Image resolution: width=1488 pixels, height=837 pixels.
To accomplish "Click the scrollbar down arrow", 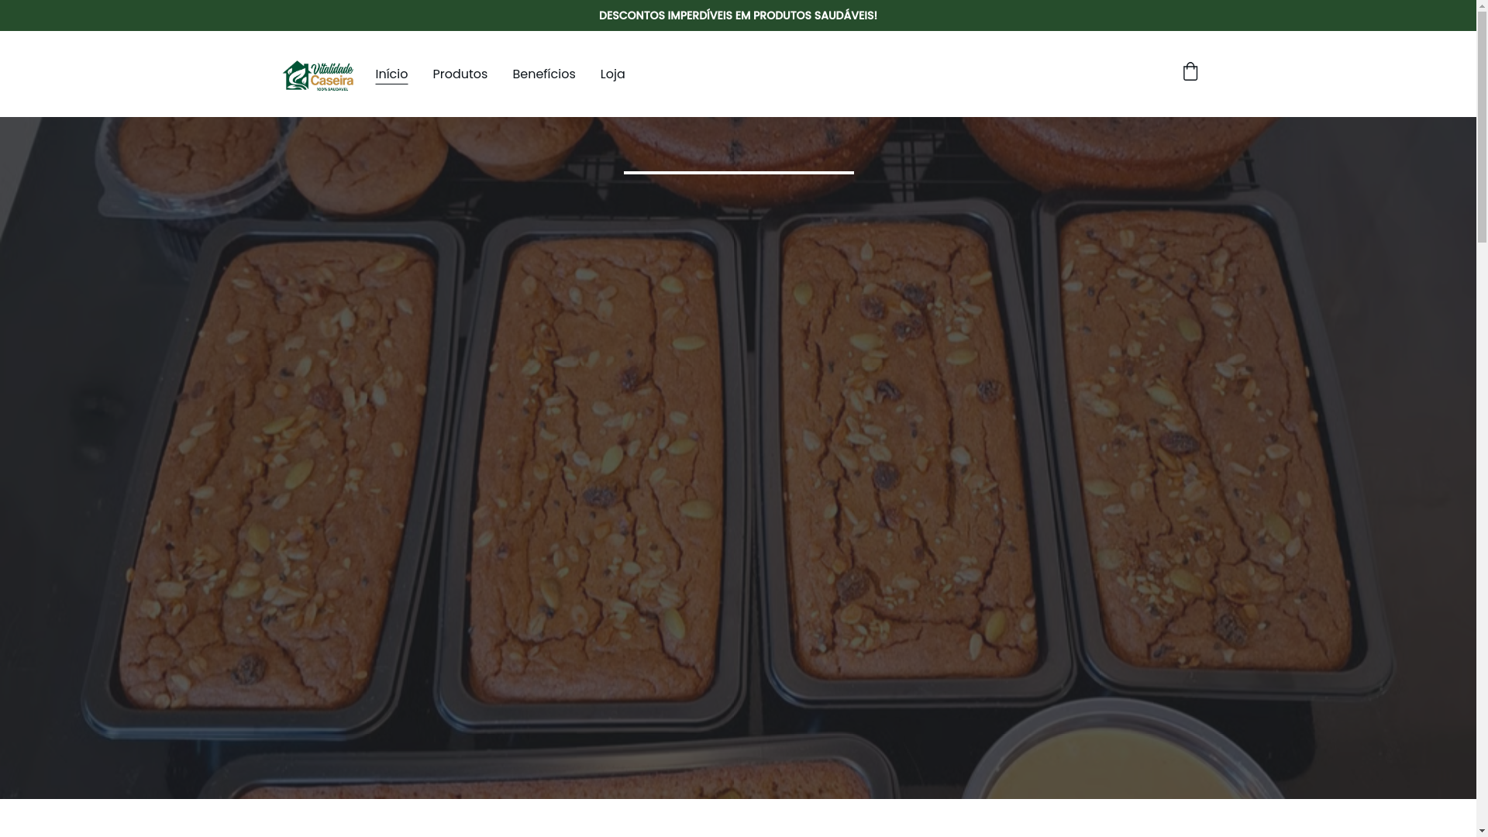I will (x=1482, y=831).
